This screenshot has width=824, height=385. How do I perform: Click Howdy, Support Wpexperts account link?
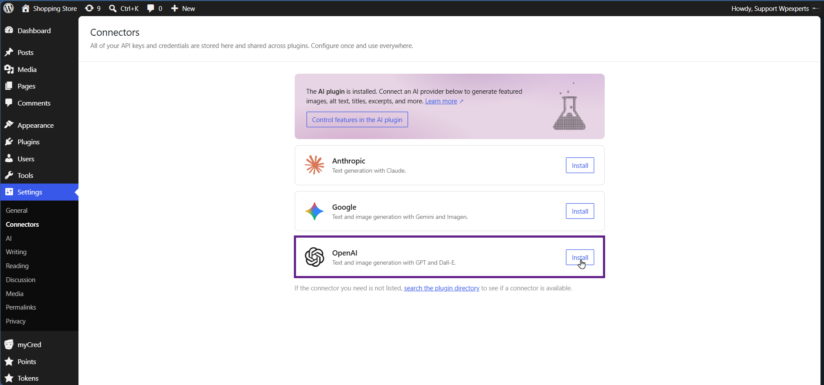[770, 8]
